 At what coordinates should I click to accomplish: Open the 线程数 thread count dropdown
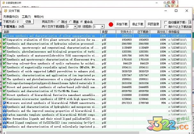(x=102, y=27)
